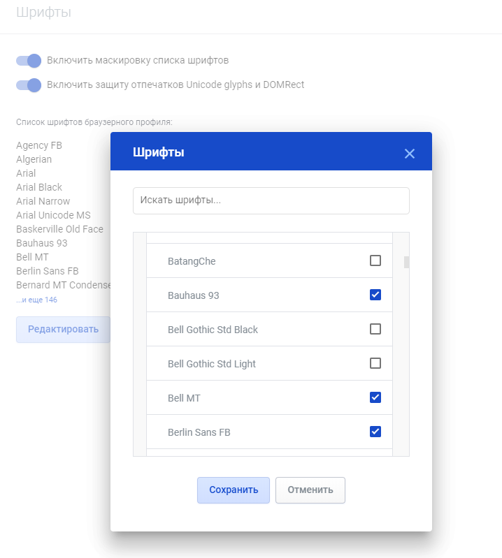The image size is (502, 558).
Task: Click the font list scrollbar thumb
Action: coord(406,262)
